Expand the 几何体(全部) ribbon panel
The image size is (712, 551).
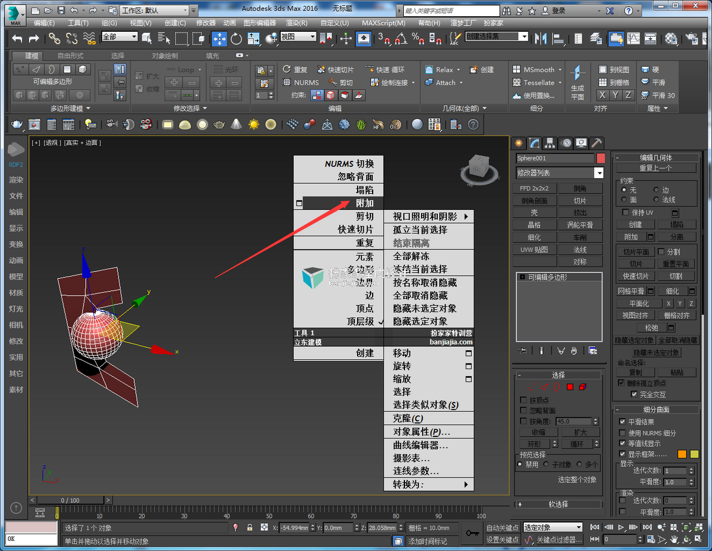(x=464, y=109)
